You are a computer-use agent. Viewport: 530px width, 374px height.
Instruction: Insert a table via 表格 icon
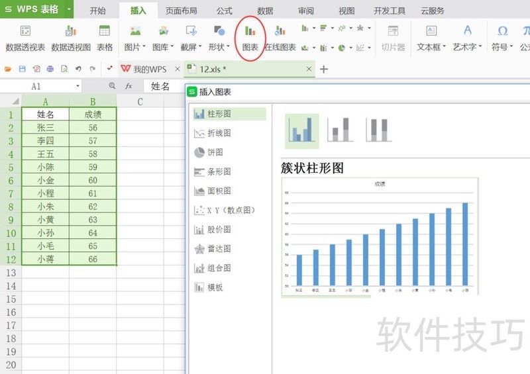pyautogui.click(x=105, y=31)
